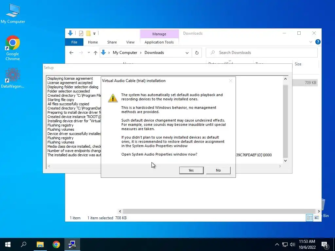This screenshot has height=251, width=335.
Task: Select 'License agreement accepted' log line
Action: [x=70, y=83]
